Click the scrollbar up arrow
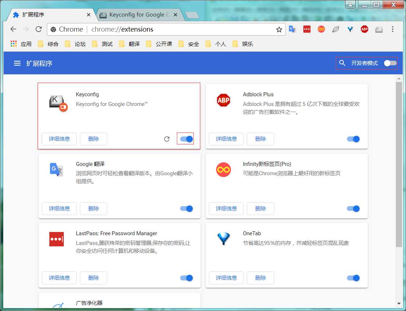The image size is (406, 311). (399, 78)
